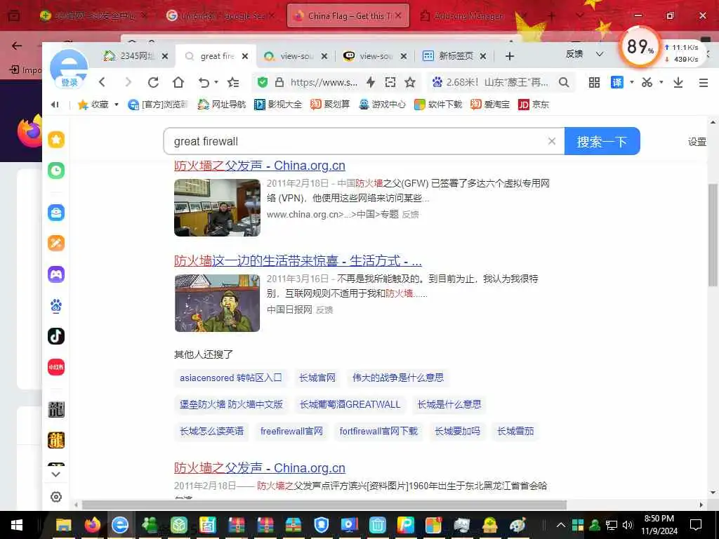Open the green clock history sidebar icon
Screen dimensions: 719x539
pos(56,171)
